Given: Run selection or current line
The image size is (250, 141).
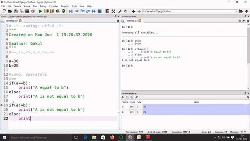Looking at the screenshot, I should pyautogui.click(x=58, y=11).
